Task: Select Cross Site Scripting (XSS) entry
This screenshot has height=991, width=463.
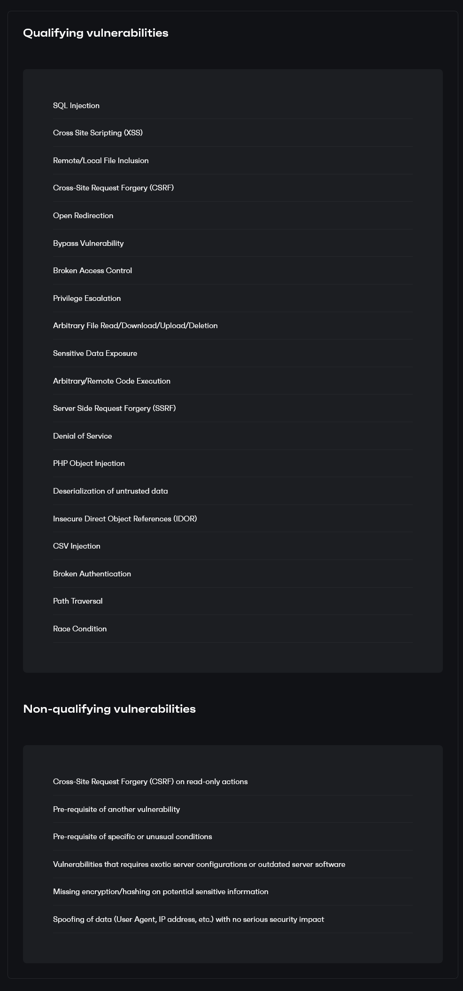Action: 233,133
